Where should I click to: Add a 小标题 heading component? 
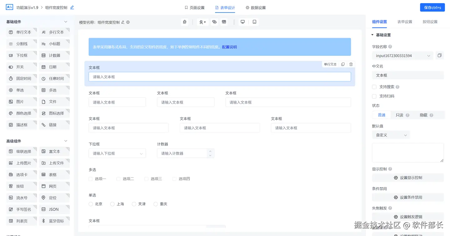(x=54, y=44)
